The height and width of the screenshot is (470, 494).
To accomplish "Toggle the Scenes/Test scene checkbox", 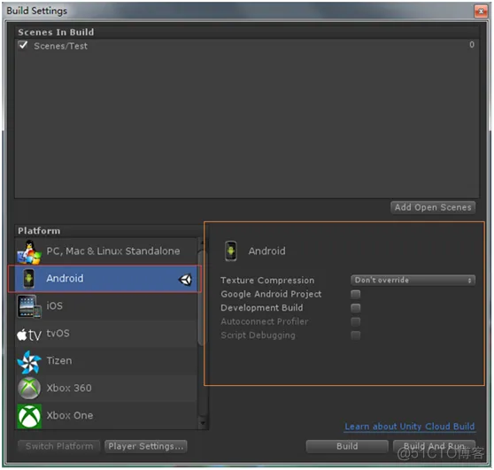I will pos(23,45).
